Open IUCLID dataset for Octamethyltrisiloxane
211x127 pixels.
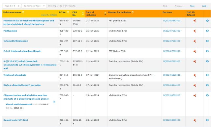(x=195, y=41)
